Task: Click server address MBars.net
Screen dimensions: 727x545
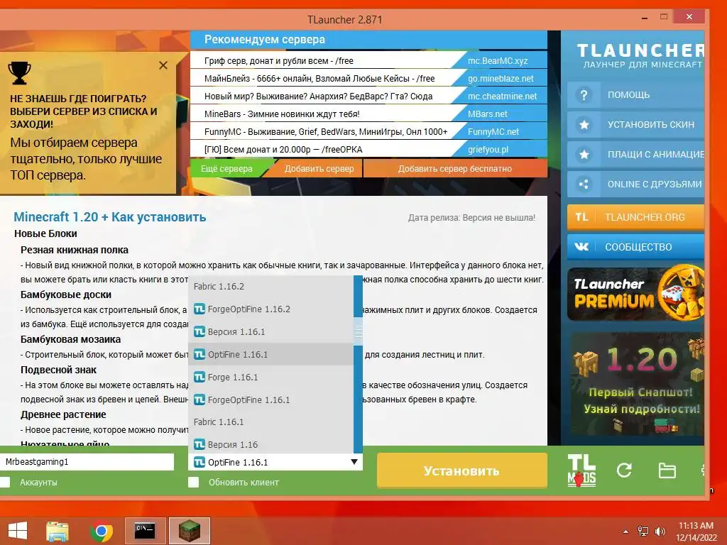Action: pos(487,114)
